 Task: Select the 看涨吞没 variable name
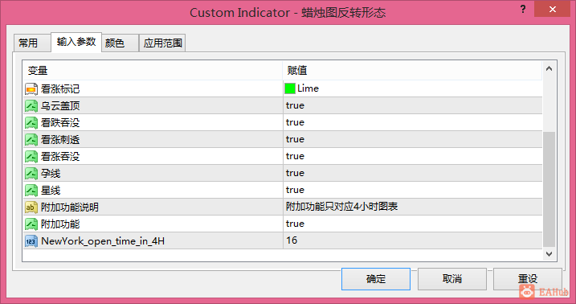(x=60, y=157)
